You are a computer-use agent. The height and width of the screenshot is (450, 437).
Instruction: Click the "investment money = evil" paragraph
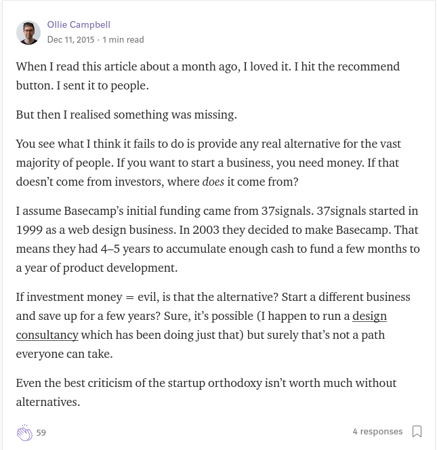pos(213,325)
